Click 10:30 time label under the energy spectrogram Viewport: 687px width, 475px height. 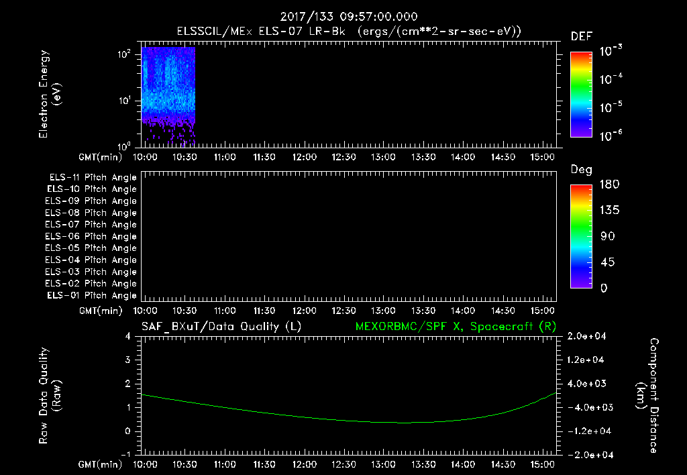tap(184, 157)
